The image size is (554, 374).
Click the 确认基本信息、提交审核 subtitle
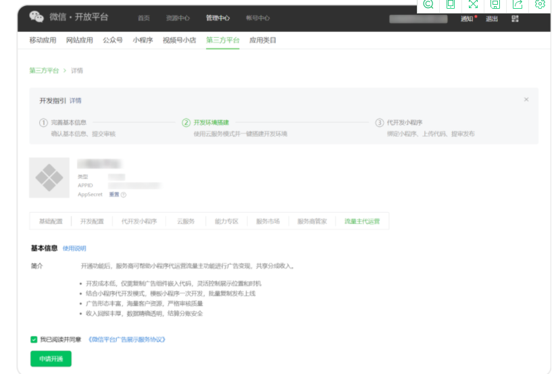[x=83, y=134]
